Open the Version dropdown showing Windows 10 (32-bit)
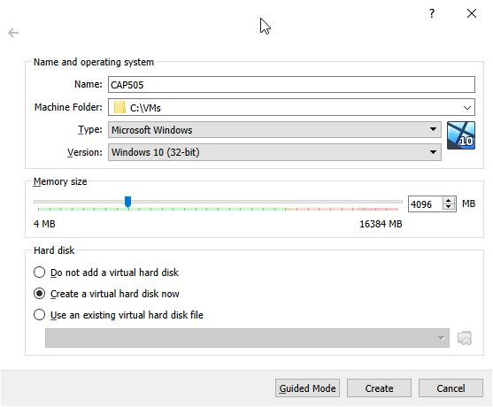The height and width of the screenshot is (407, 493). click(274, 152)
